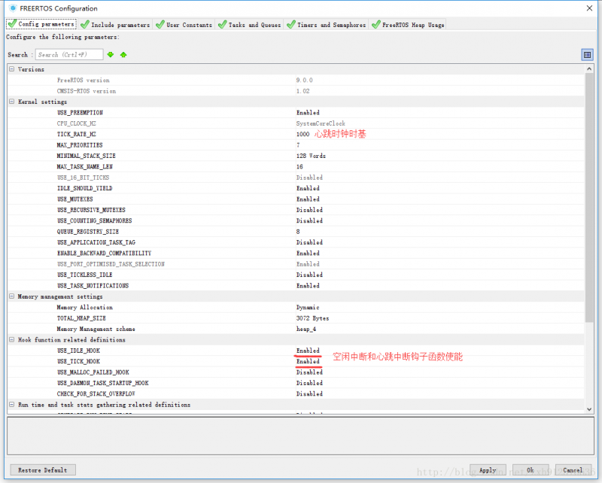Screen dimensions: 602x483
Task: Select the USE_PREEMPTION Enabled value
Action: 308,113
